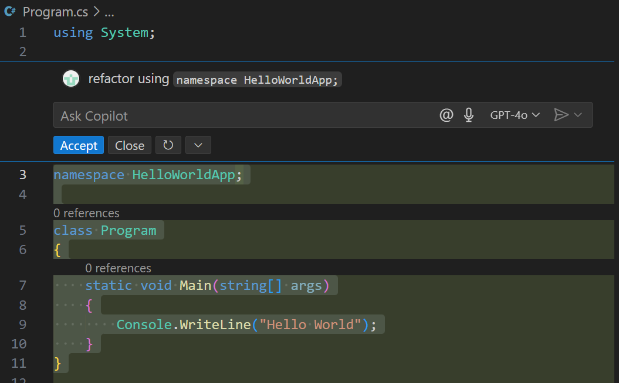Click 'HelloWorldApp' on line 3
The image size is (619, 383).
coord(184,175)
